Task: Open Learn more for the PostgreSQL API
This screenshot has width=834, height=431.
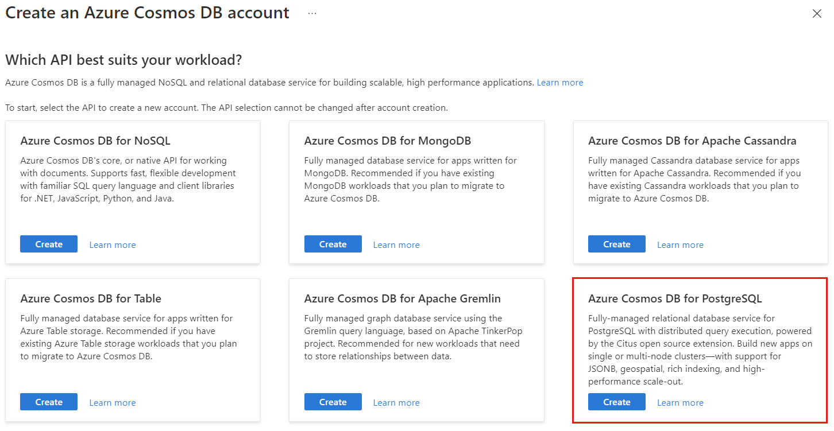Action: click(680, 402)
